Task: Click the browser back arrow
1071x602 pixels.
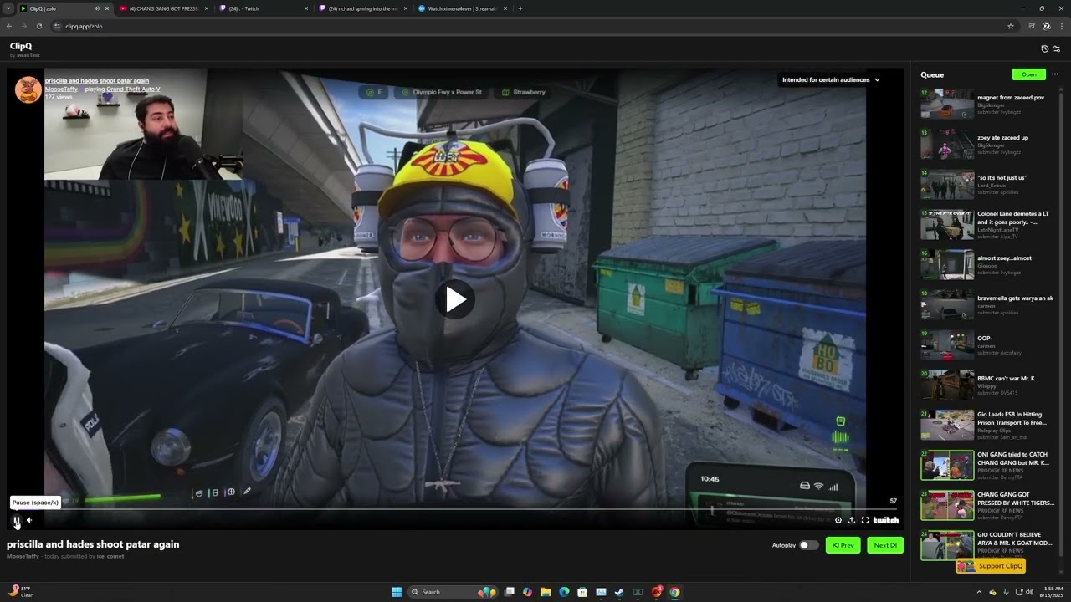Action: (x=9, y=26)
